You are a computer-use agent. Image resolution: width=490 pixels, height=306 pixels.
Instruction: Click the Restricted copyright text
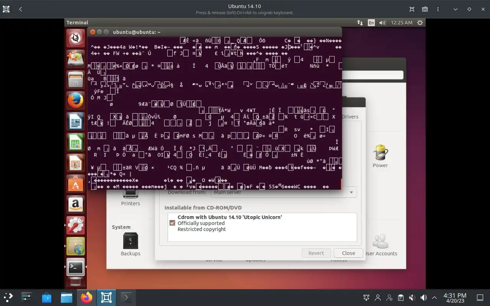coord(202,229)
